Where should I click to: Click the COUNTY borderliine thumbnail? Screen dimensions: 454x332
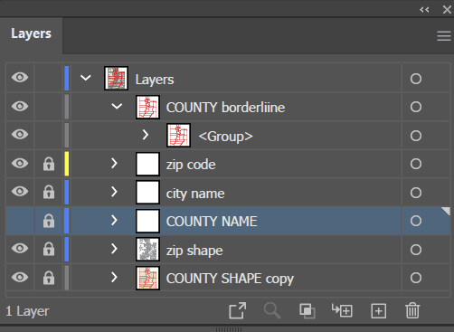[x=147, y=107]
